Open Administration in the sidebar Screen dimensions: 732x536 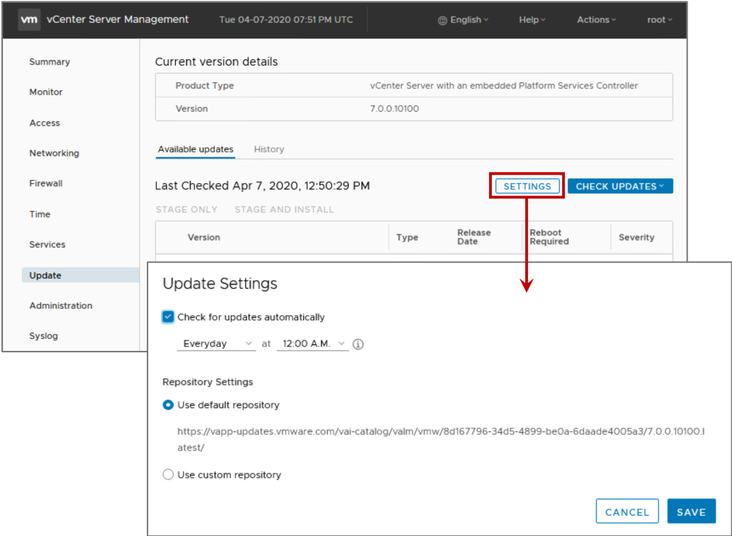(61, 306)
